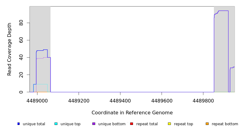Select the "repeat total" legend text
Screen dimensions: 241x131
tap(147, 124)
